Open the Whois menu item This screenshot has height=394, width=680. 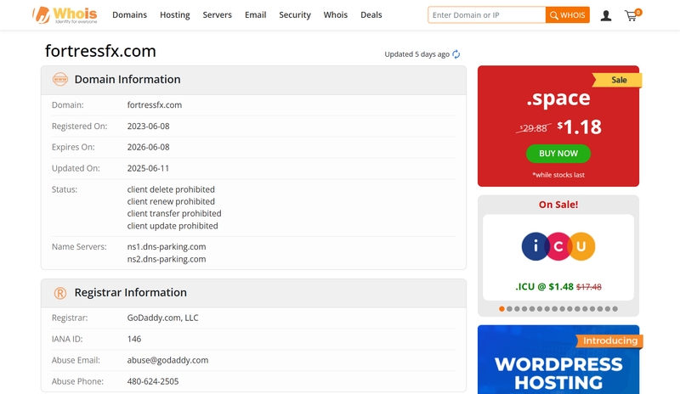[x=336, y=14]
